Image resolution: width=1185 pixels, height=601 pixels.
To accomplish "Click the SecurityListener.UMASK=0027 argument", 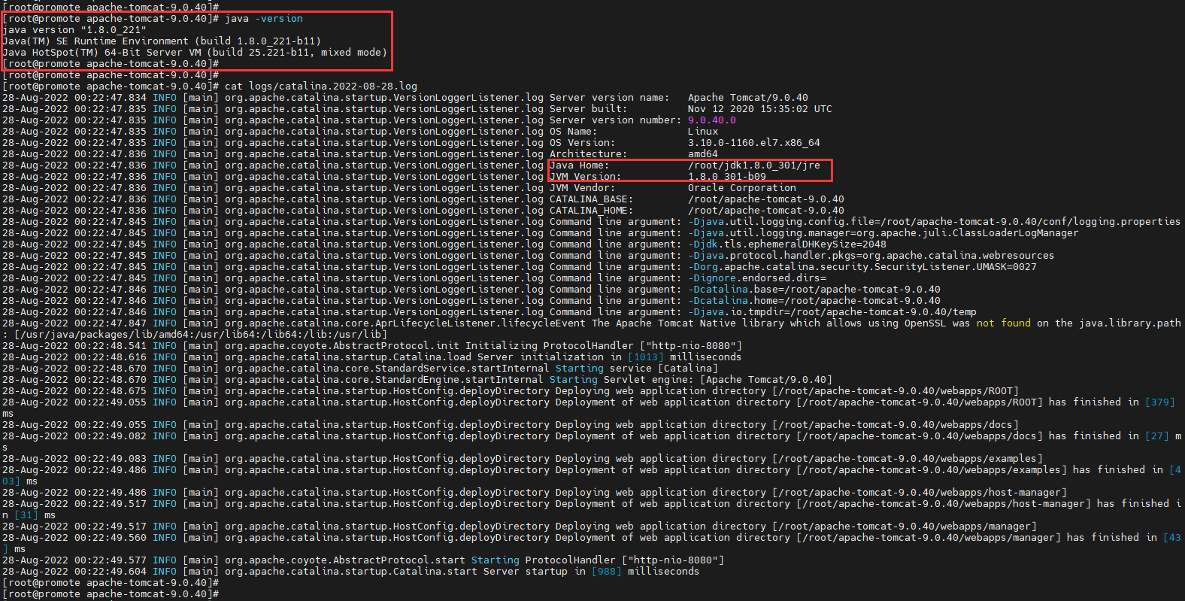I will click(x=862, y=267).
